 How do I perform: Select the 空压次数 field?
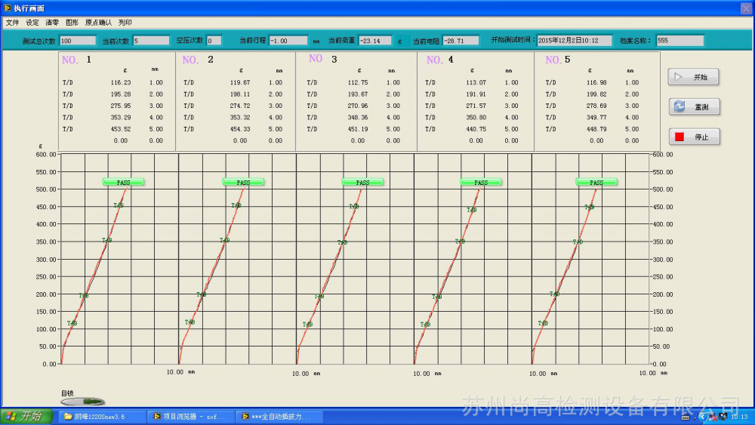coord(214,41)
